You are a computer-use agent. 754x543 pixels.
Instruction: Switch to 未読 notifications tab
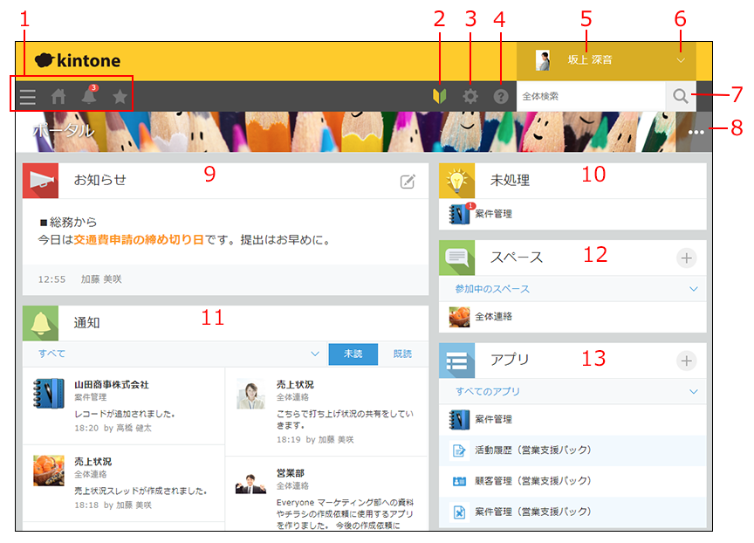click(353, 354)
